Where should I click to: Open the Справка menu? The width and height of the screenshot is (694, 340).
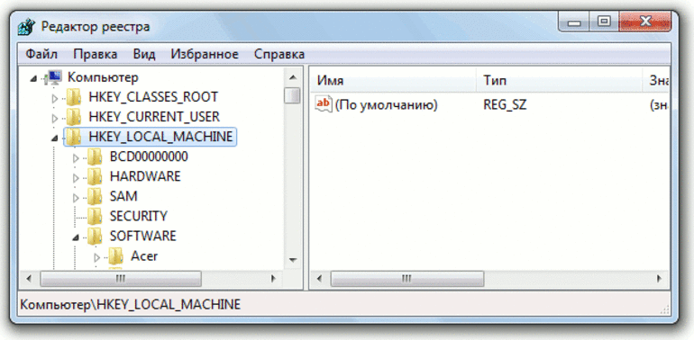coord(279,54)
